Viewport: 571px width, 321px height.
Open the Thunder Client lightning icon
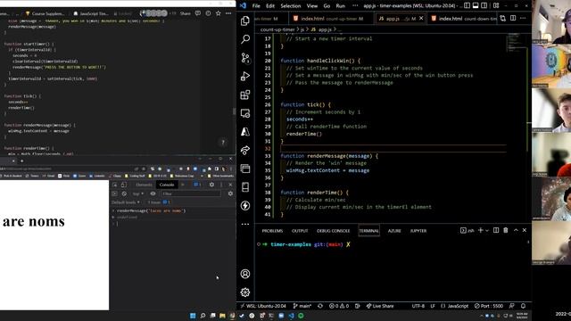click(245, 206)
